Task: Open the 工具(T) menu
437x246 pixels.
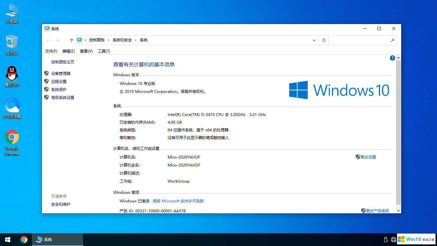Action: pyautogui.click(x=104, y=51)
